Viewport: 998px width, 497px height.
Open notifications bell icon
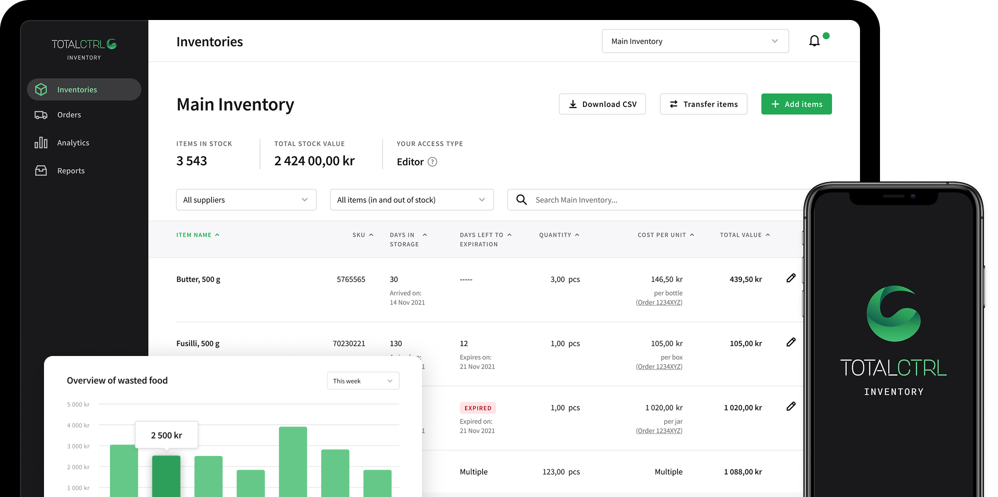pyautogui.click(x=814, y=41)
